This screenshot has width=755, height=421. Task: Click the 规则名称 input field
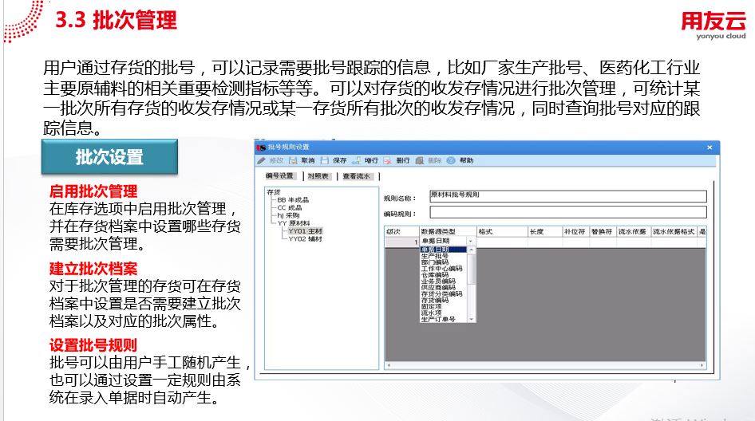coord(567,196)
